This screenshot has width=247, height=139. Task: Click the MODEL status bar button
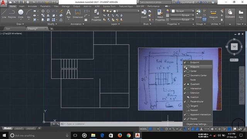(x=143, y=129)
